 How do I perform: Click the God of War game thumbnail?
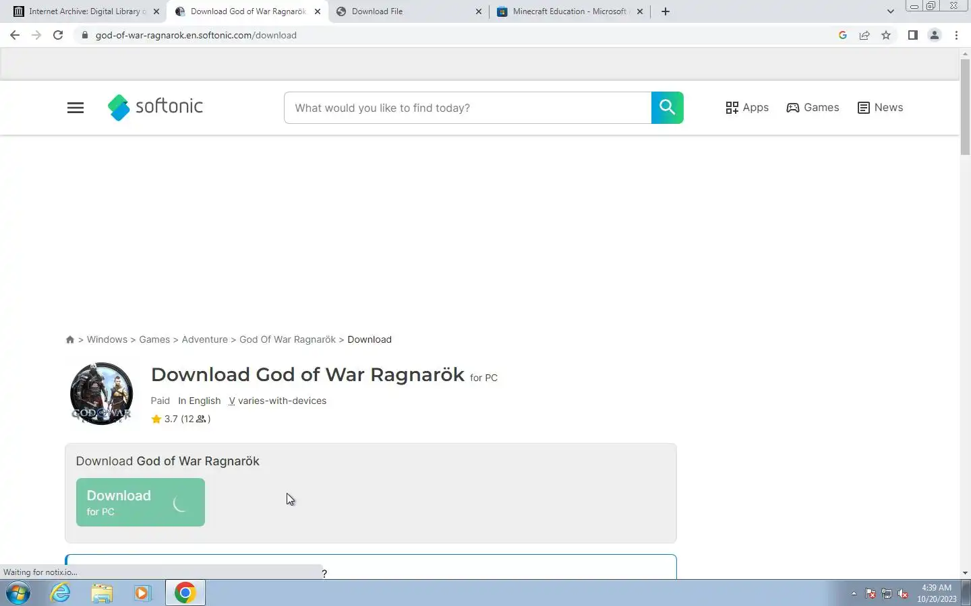pos(101,393)
